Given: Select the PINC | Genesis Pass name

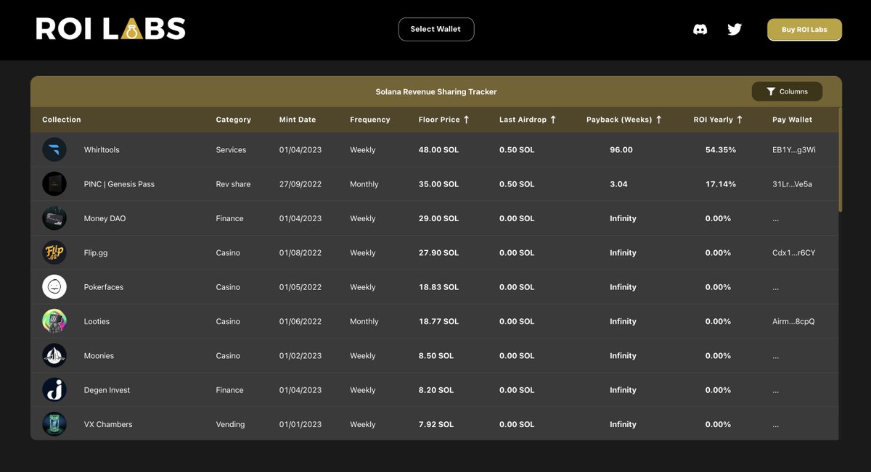Looking at the screenshot, I should [x=119, y=184].
